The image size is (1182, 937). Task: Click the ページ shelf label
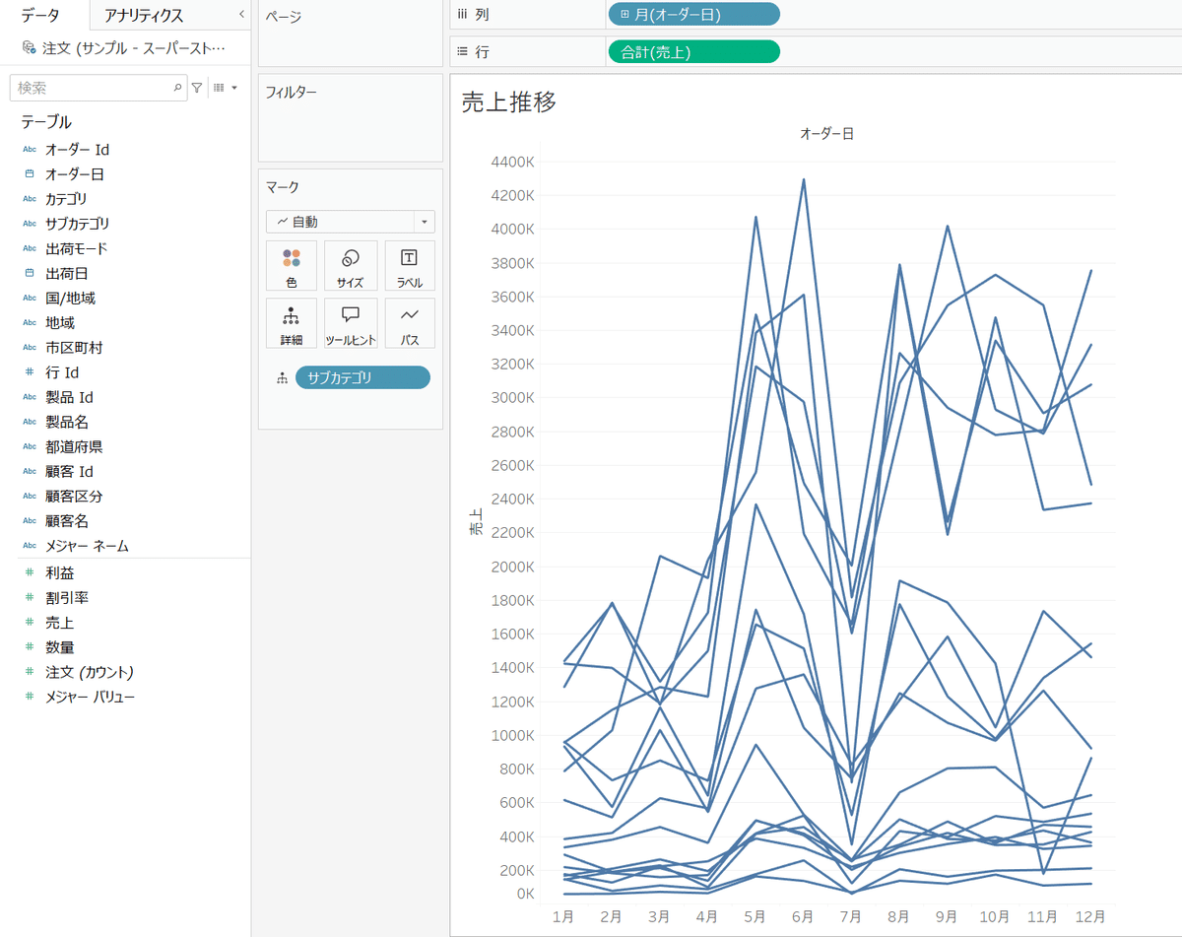[x=283, y=17]
